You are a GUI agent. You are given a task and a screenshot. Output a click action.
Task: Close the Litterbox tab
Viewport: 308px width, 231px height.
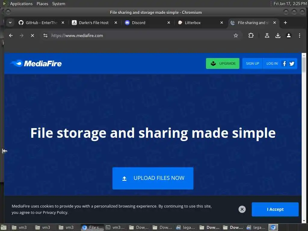pos(222,23)
